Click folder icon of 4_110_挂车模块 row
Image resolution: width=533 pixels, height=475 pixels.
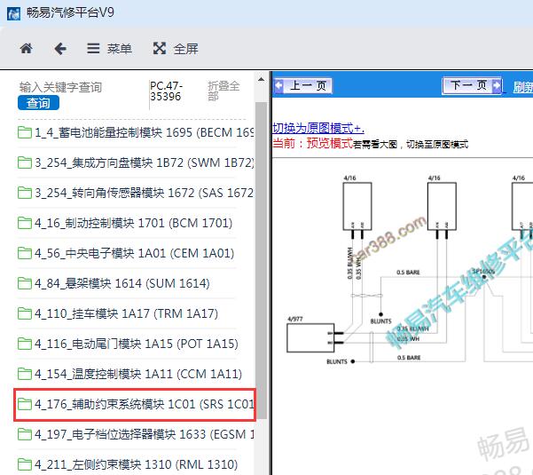25,313
